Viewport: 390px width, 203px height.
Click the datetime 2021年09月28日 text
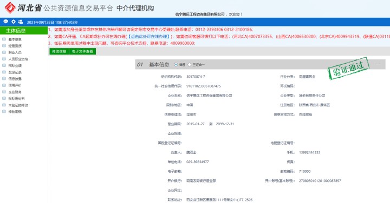[x=52, y=22]
